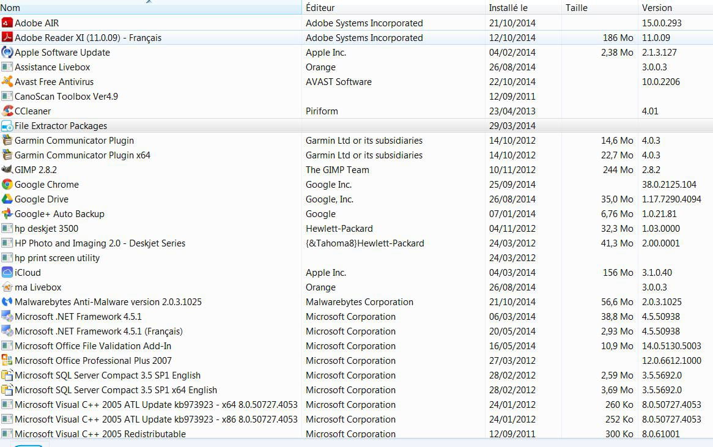Click The GIMP Team publisher cell
Viewport: 713px width, 447px height.
[338, 169]
